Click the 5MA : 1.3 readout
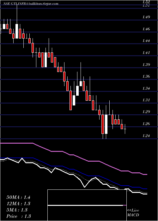 point(17,210)
